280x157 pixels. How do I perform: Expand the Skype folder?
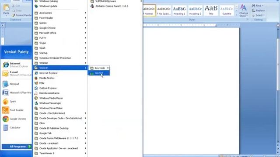tap(60, 43)
